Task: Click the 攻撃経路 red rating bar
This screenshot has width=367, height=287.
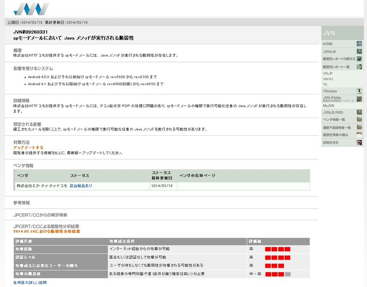Action: tap(278, 249)
